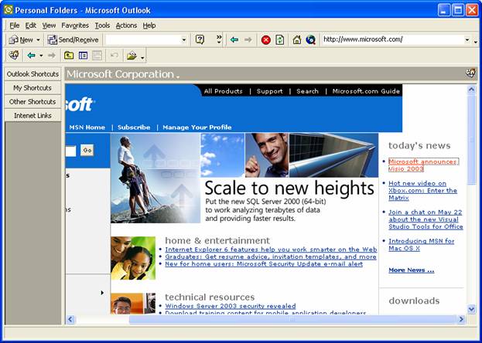This screenshot has height=343, width=482.
Task: Open Hot new video on Xbox.com link
Action: (x=422, y=190)
